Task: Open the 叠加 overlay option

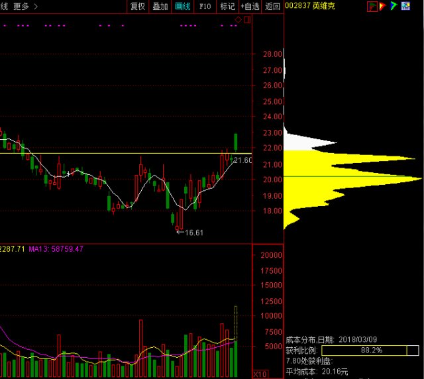Action: [x=160, y=6]
